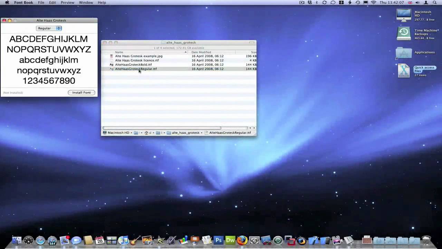
Task: Open the Edit menu
Action: pyautogui.click(x=52, y=2)
